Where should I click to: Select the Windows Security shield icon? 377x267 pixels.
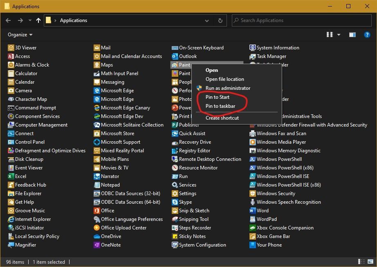[x=252, y=194]
